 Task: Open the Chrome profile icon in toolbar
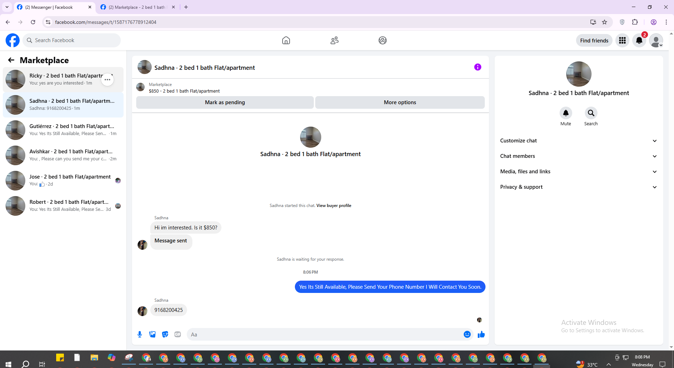click(x=654, y=22)
